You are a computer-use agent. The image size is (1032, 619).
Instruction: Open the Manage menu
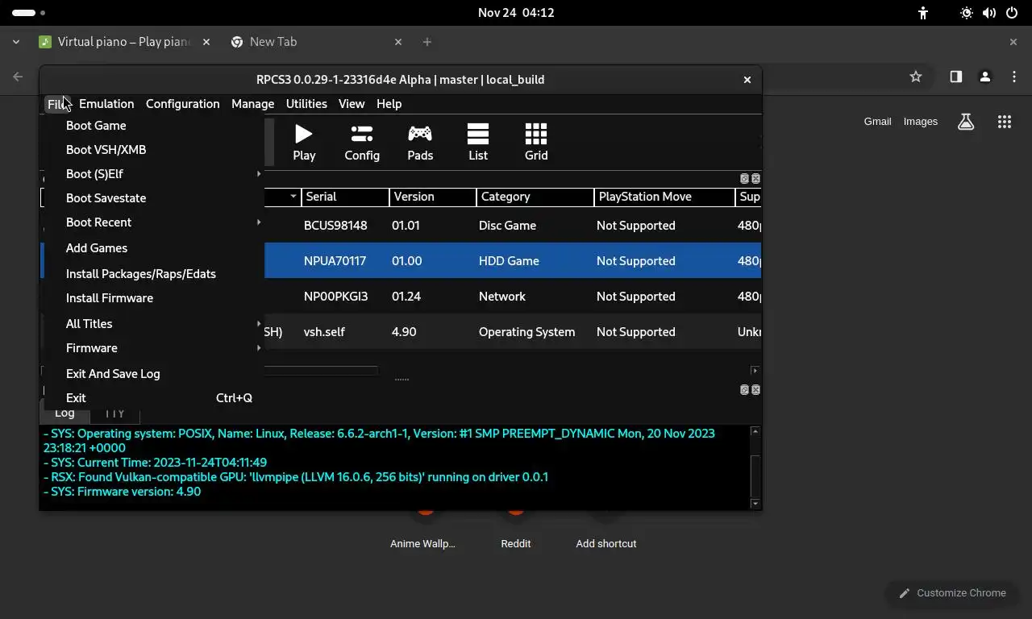click(252, 104)
